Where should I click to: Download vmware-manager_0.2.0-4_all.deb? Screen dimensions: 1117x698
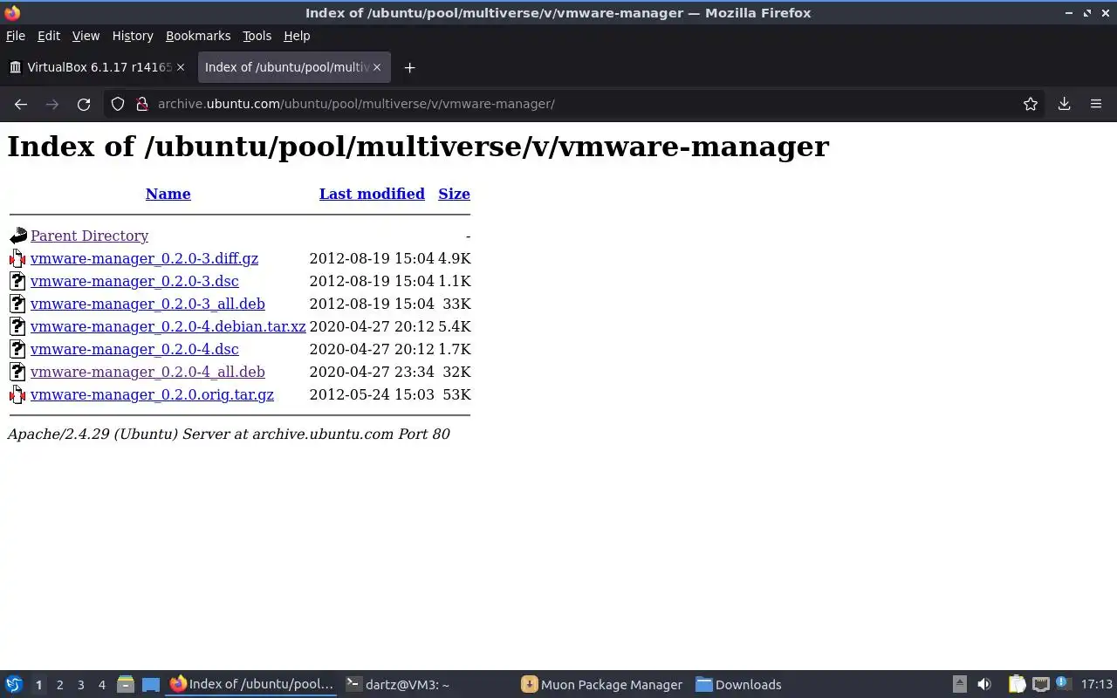point(147,372)
